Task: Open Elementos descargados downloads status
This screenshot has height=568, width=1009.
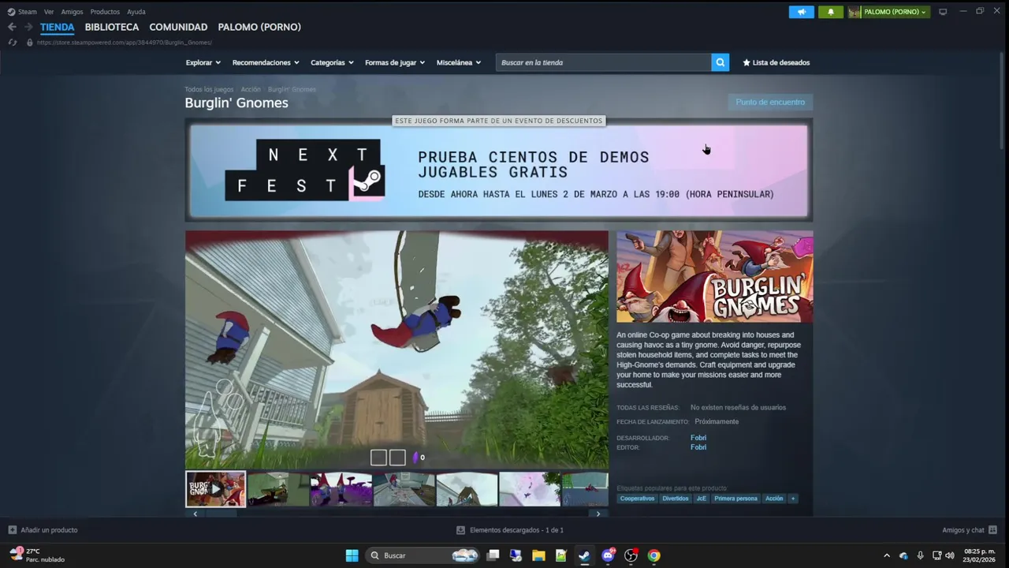Action: (x=510, y=530)
